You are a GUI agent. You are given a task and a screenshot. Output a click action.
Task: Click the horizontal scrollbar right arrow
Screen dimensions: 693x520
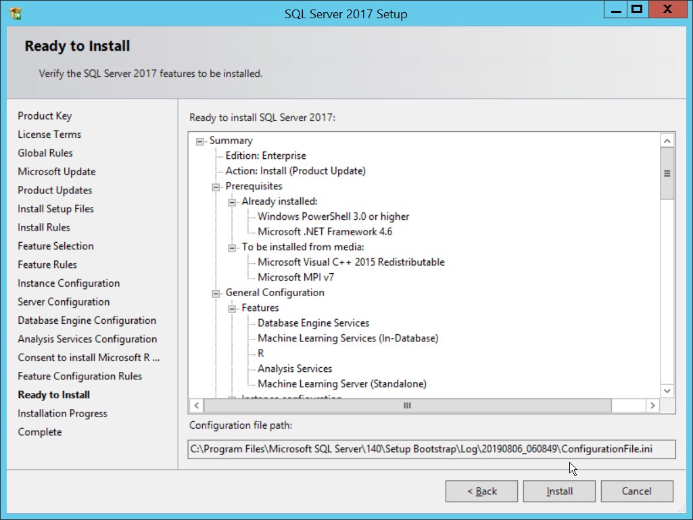(x=652, y=406)
